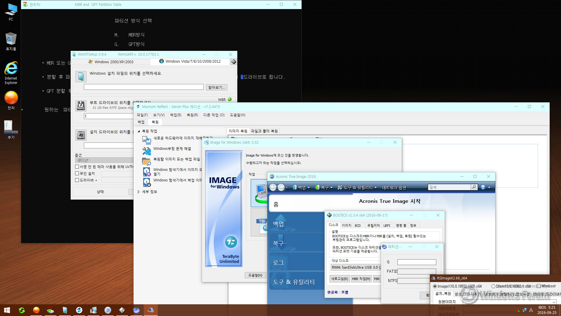Click the 도움말(H) button in Image for Windows

(255, 275)
